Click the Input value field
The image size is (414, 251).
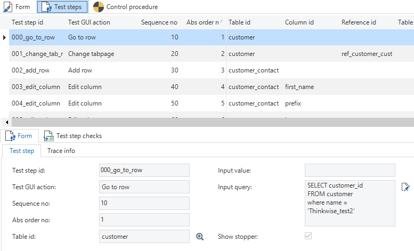[350, 170]
